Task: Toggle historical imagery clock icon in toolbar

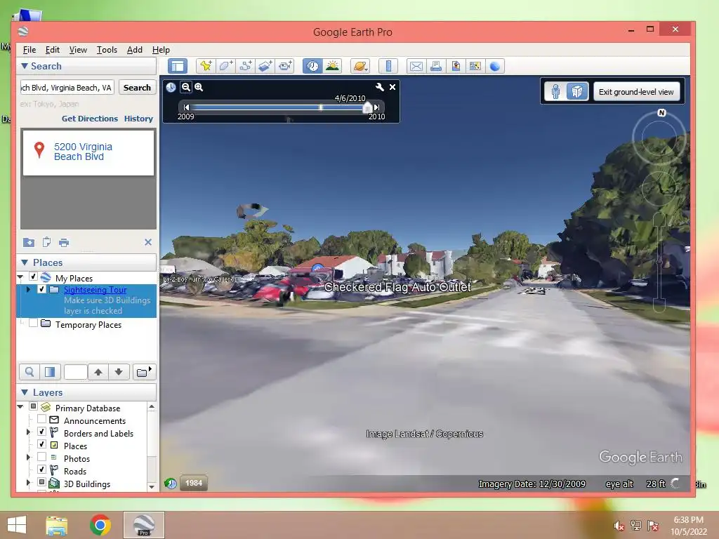Action: click(312, 66)
